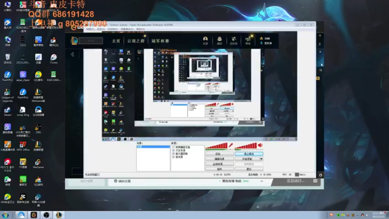This screenshot has width=389, height=219.
Task: Open the 剪映专业版 desktop shortcut
Action: click(x=23, y=199)
